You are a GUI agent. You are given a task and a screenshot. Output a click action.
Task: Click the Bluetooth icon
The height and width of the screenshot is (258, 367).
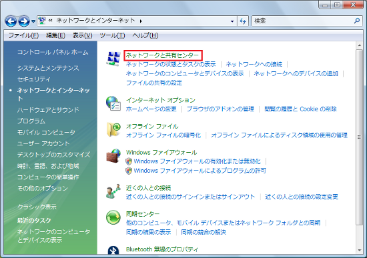click(x=113, y=250)
